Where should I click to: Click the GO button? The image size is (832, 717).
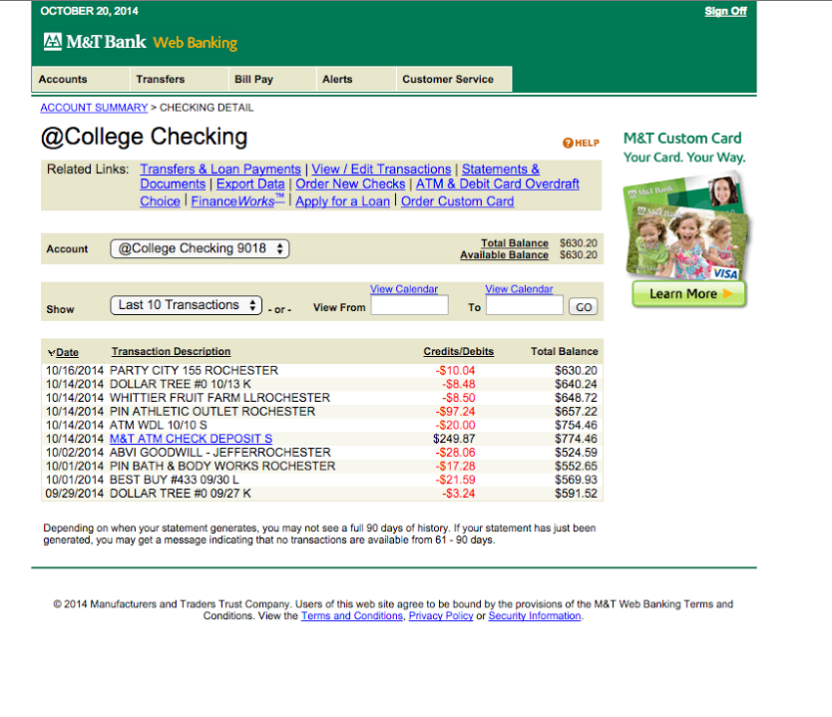(x=584, y=307)
